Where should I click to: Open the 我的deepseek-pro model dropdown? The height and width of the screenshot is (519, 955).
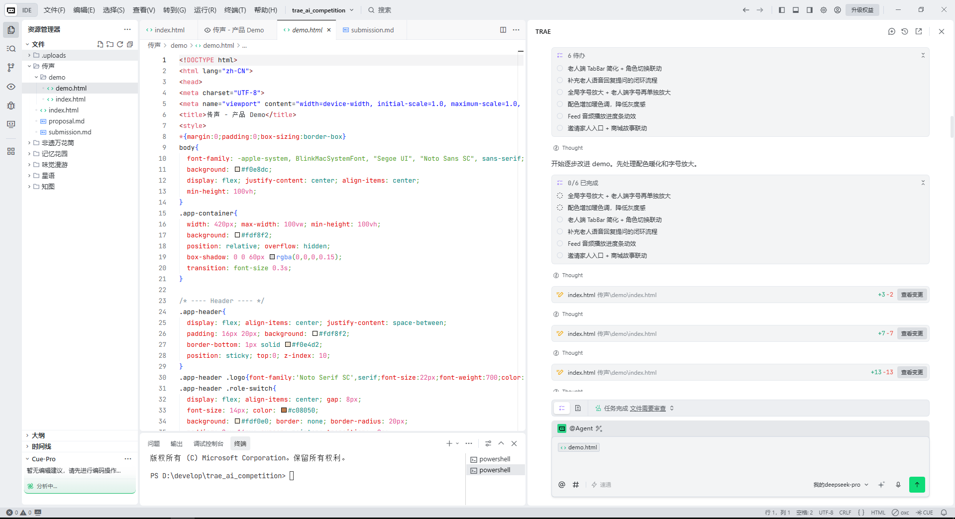click(x=841, y=485)
